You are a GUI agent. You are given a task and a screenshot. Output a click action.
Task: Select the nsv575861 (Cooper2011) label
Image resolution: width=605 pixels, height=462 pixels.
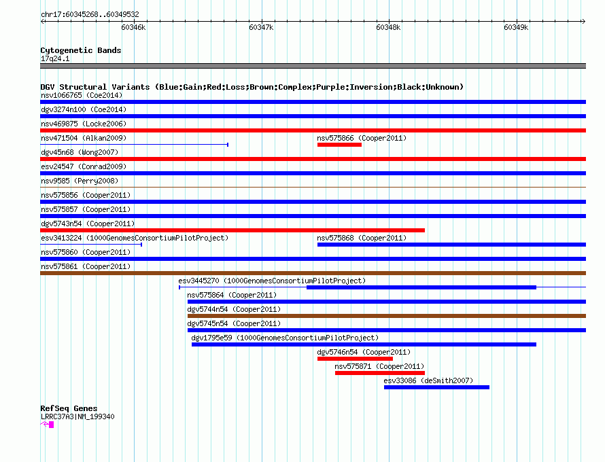(x=86, y=266)
